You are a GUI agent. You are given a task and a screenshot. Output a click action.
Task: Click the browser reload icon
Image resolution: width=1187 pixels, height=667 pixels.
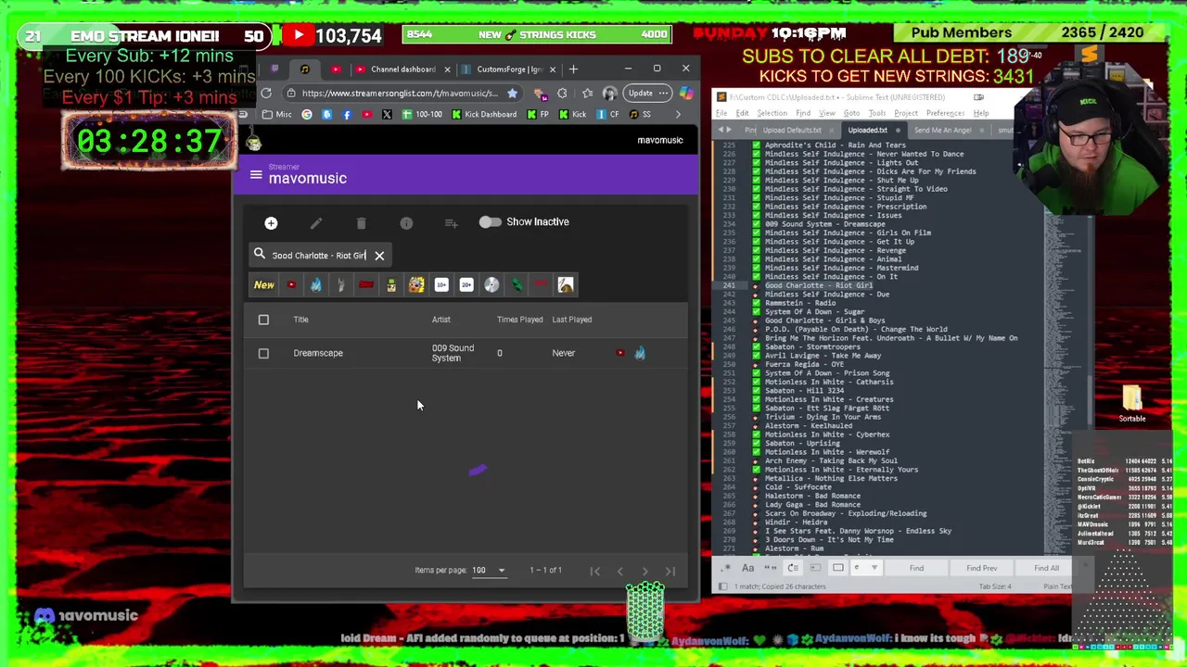pyautogui.click(x=266, y=93)
